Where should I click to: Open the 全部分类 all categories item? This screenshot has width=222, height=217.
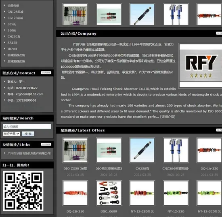[13, 6]
